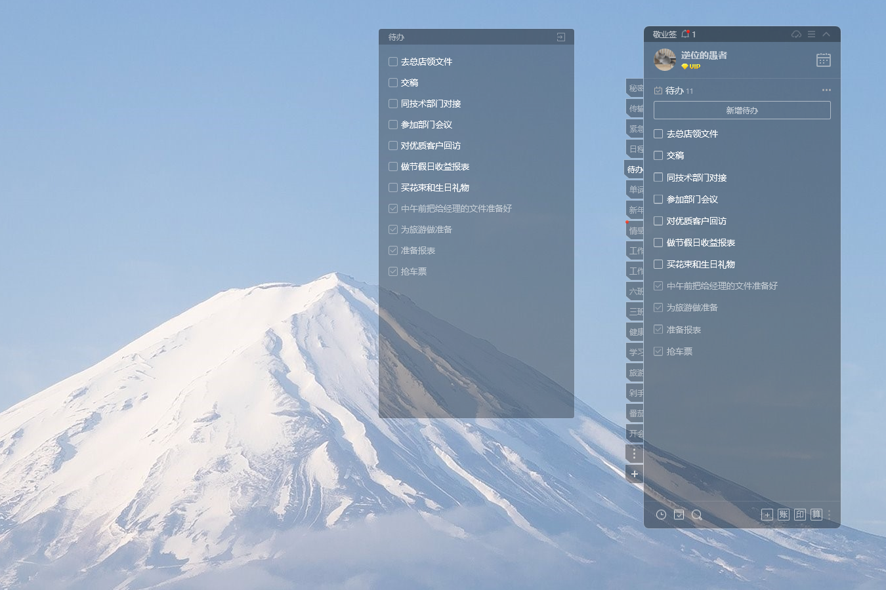Select the 秘密 category tab in the sidebar
Viewport: 886px width, 590px height.
coord(635,88)
